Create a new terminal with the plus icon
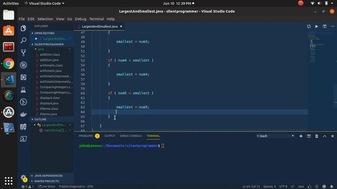The width and height of the screenshot is (337, 189). (x=301, y=136)
